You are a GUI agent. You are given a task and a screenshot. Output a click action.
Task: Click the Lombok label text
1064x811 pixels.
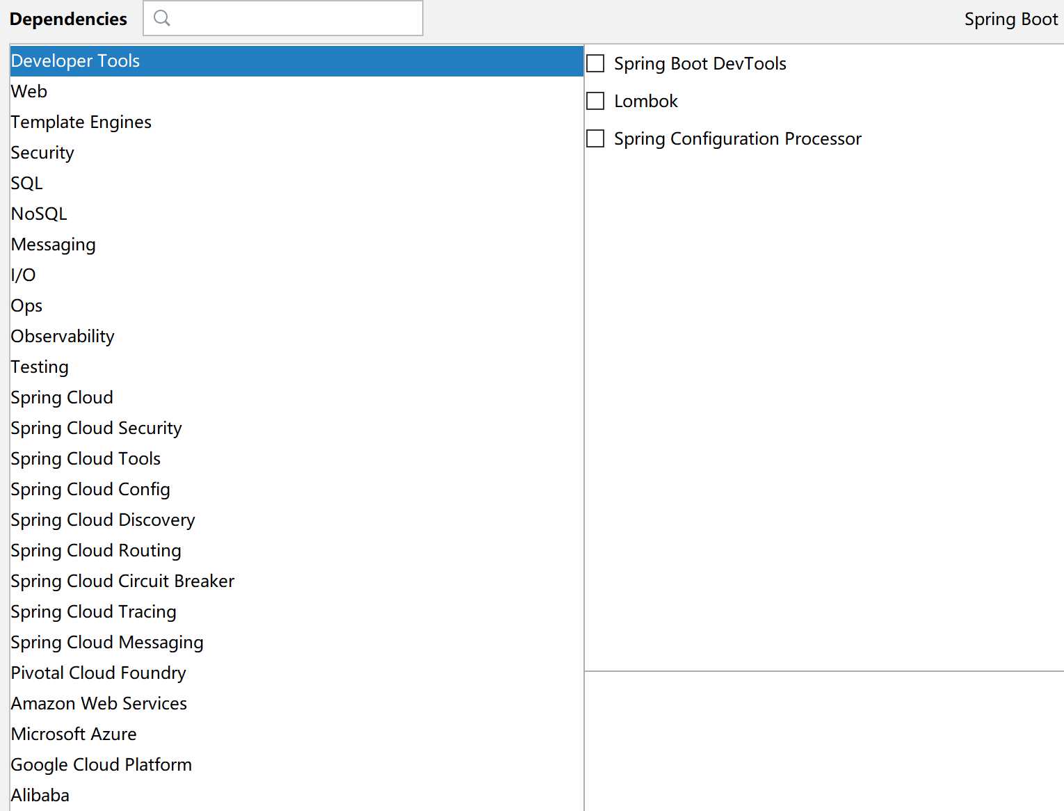(x=646, y=102)
